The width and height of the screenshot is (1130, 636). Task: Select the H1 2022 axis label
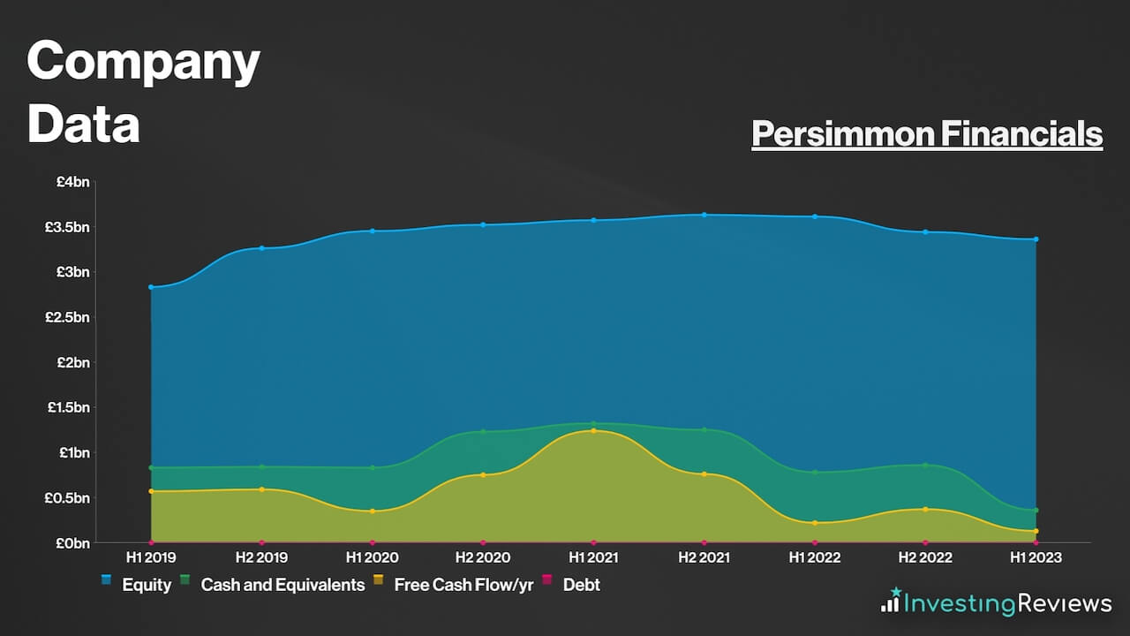click(815, 557)
